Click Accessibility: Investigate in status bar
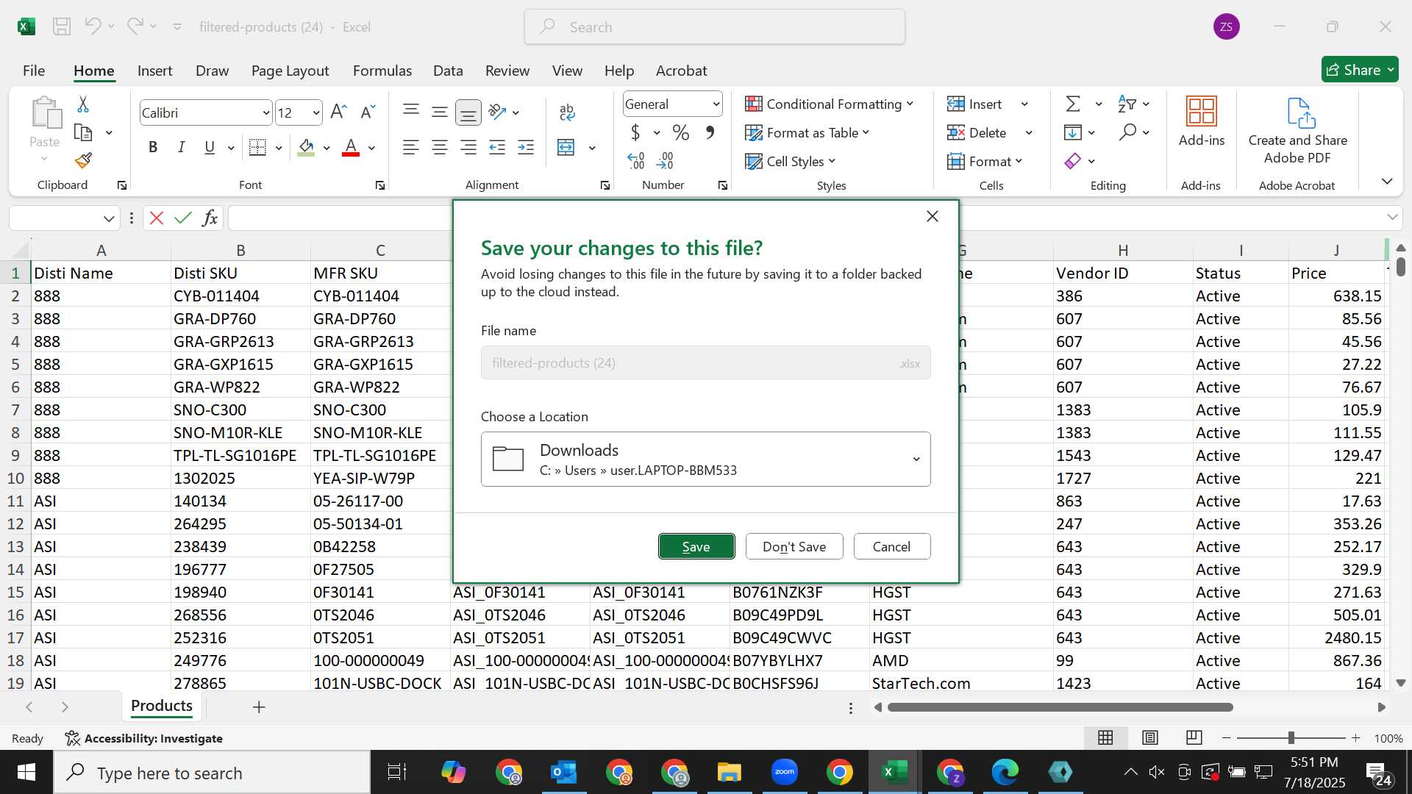The width and height of the screenshot is (1412, 794). [x=144, y=738]
